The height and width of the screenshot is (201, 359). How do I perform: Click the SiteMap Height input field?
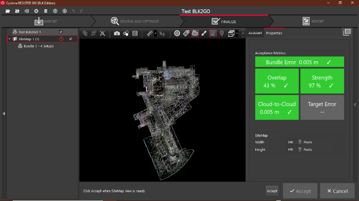(x=293, y=149)
